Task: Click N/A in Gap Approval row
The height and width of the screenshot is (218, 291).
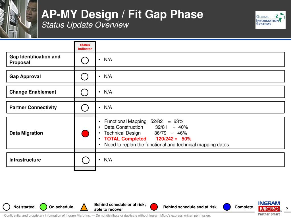Action: coord(108,76)
